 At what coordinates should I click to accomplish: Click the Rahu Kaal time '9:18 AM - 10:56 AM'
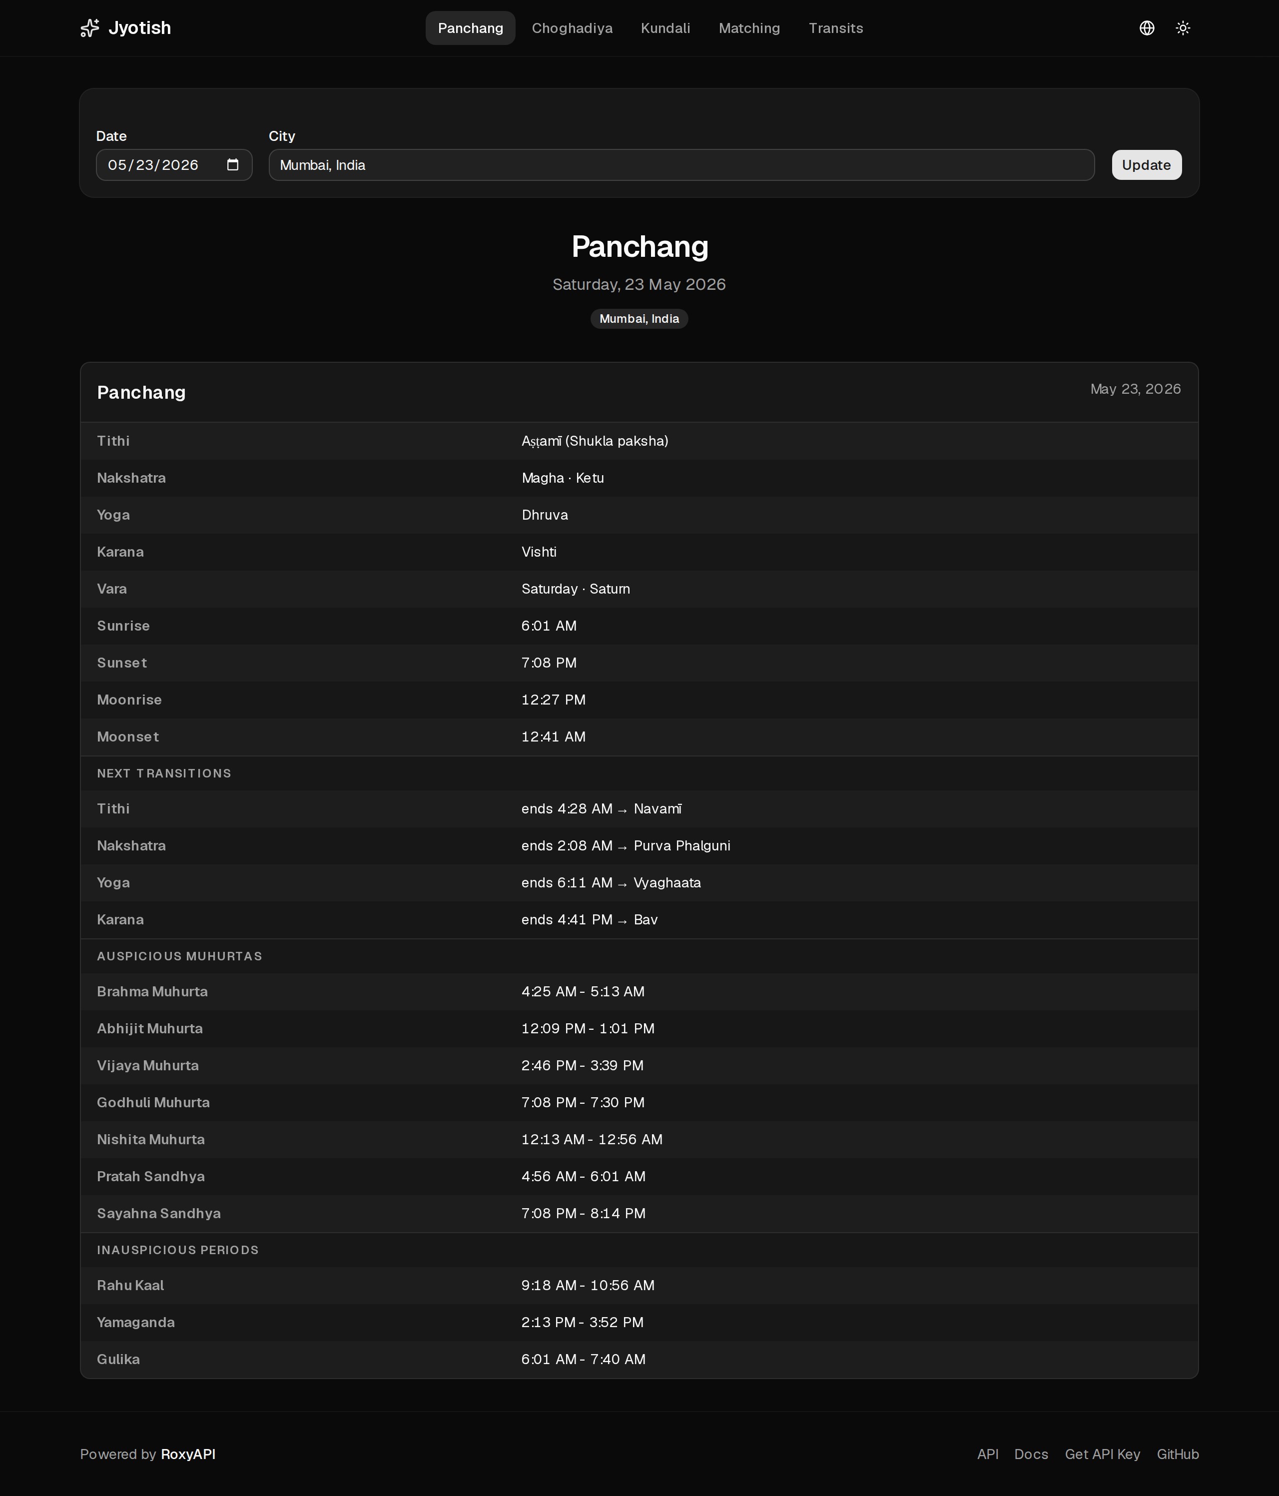point(588,1285)
